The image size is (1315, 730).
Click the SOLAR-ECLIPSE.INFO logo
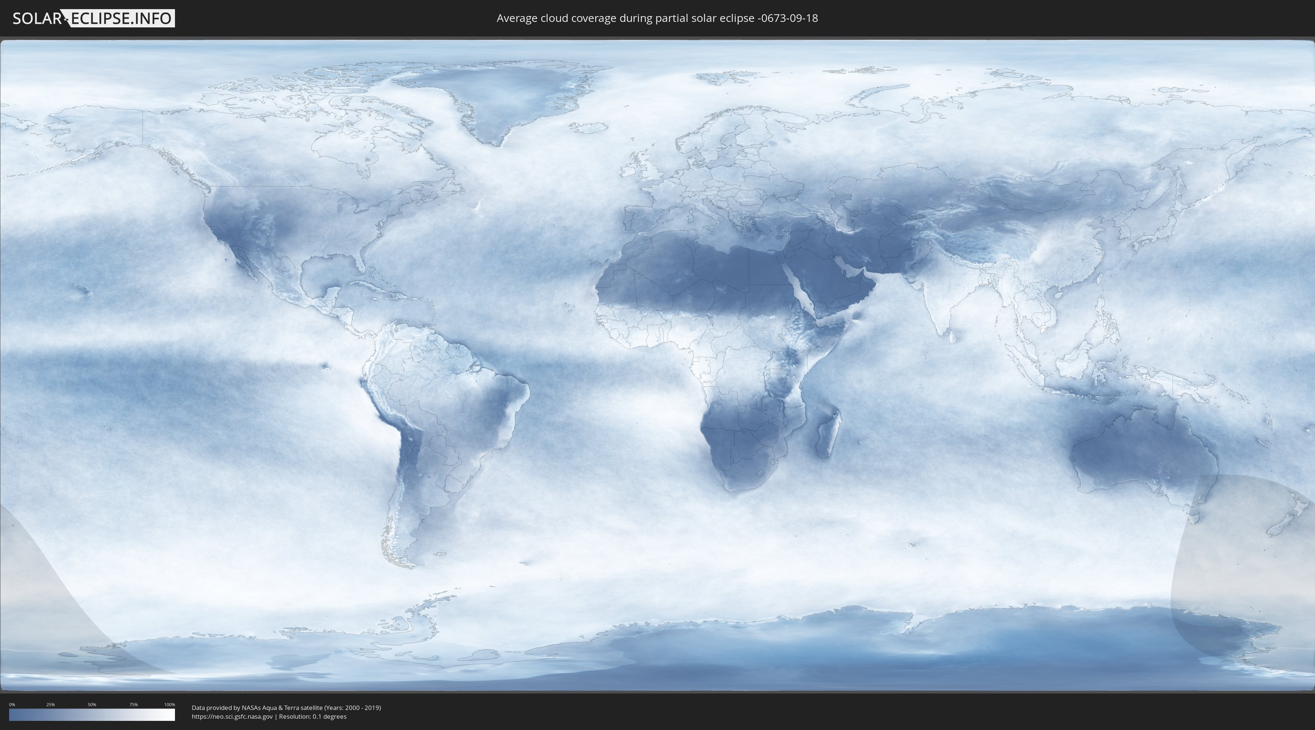point(93,18)
